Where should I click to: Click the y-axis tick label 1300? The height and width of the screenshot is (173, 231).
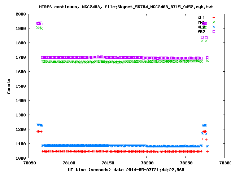point(21,115)
